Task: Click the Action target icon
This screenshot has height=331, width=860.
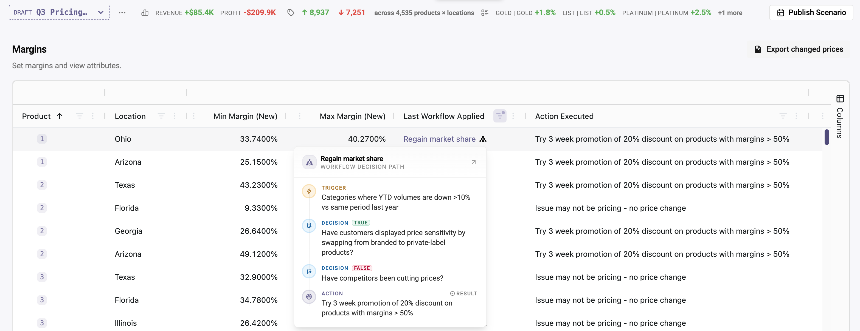Action: 309,297
